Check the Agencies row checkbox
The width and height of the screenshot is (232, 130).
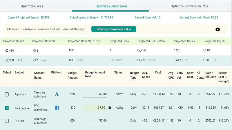coord(7,94)
